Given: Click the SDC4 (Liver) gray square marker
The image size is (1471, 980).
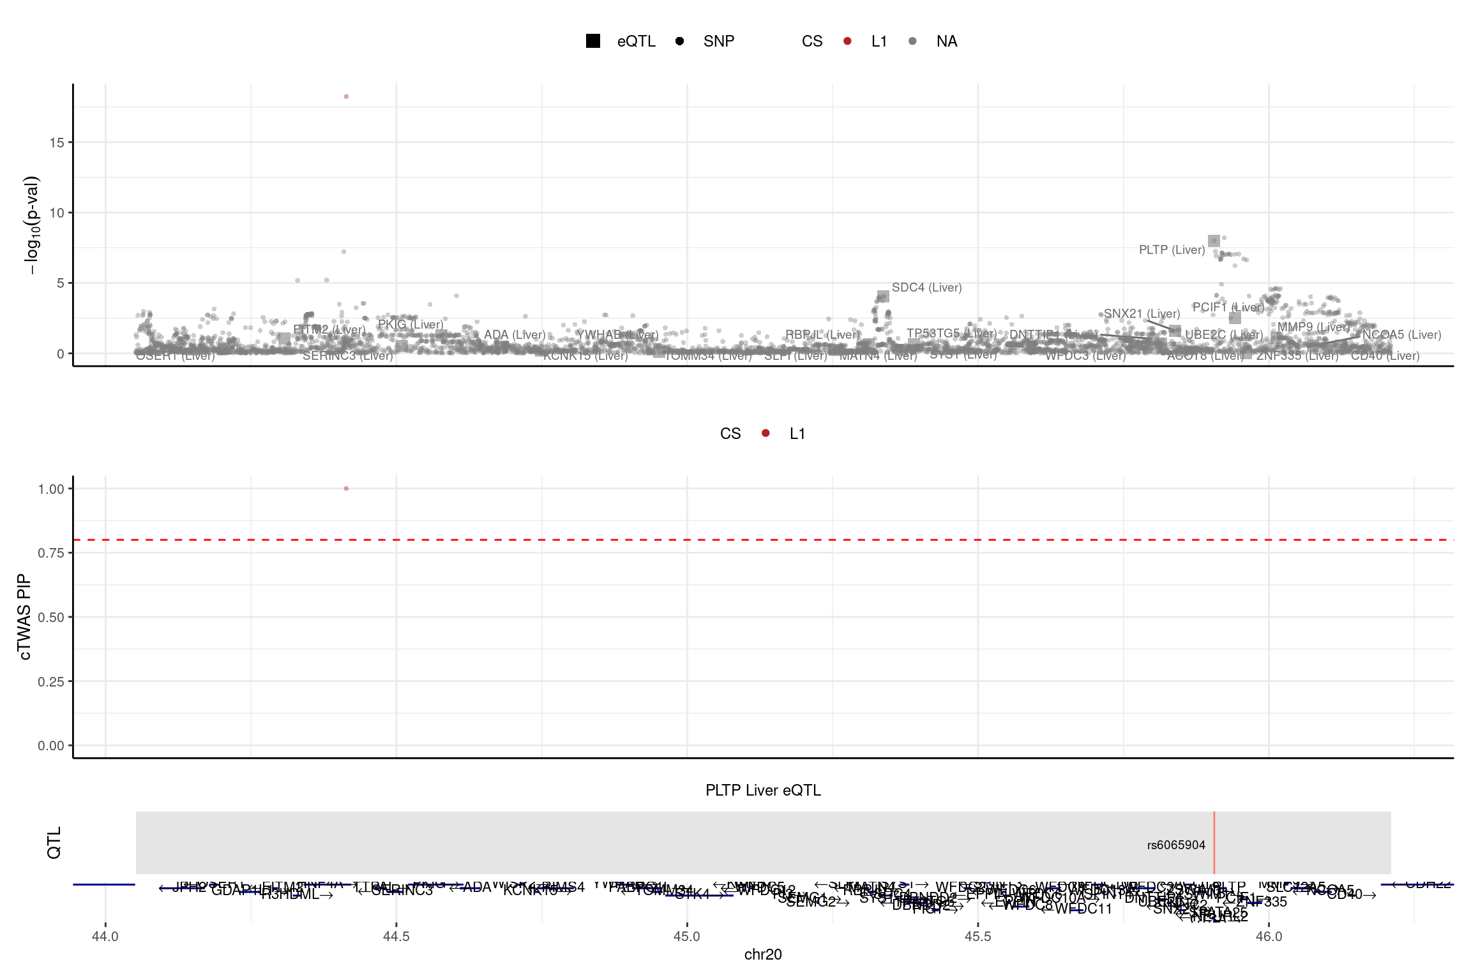Looking at the screenshot, I should [x=883, y=297].
